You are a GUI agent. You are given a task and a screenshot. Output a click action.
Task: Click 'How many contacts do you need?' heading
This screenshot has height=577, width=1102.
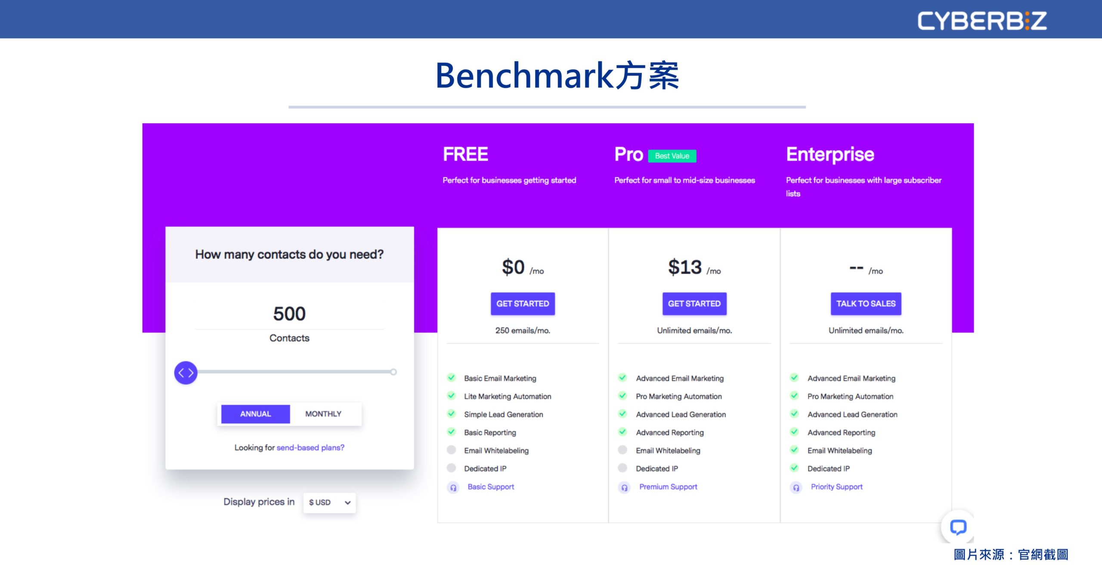pyautogui.click(x=289, y=254)
